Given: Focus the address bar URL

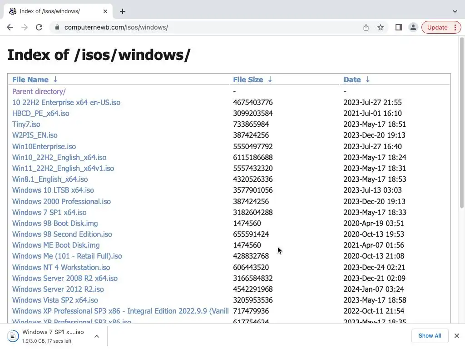Looking at the screenshot, I should 116,27.
